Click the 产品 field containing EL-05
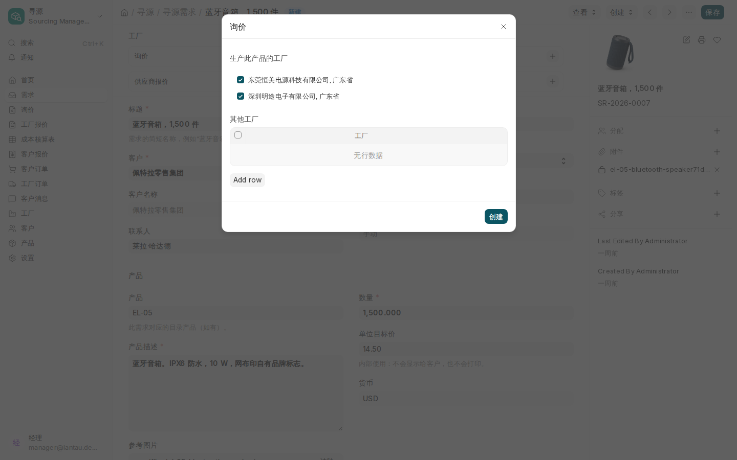 tap(235, 313)
